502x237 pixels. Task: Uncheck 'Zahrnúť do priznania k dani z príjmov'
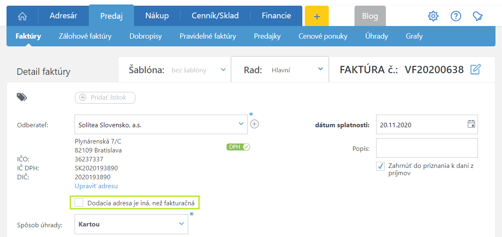coord(381,166)
